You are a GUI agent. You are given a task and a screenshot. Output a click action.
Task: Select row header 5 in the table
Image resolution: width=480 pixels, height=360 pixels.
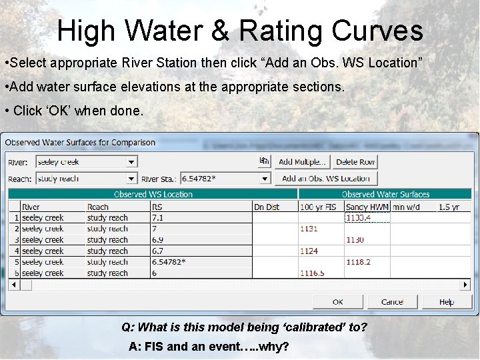pos(15,262)
